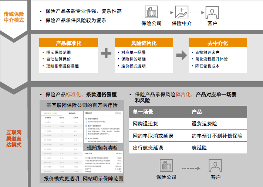The height and width of the screenshot is (187, 263).
Task: Click the table cell 退货运费险
Action: (204, 124)
